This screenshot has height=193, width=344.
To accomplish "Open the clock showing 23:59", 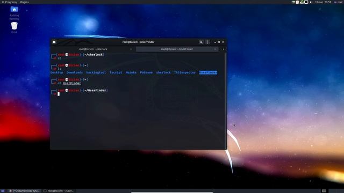I will pos(323,2).
